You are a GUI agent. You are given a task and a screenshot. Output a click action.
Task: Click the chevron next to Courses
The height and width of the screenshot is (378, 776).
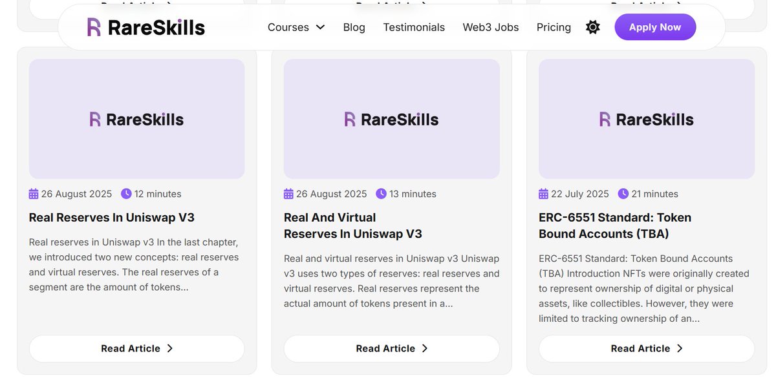click(320, 28)
